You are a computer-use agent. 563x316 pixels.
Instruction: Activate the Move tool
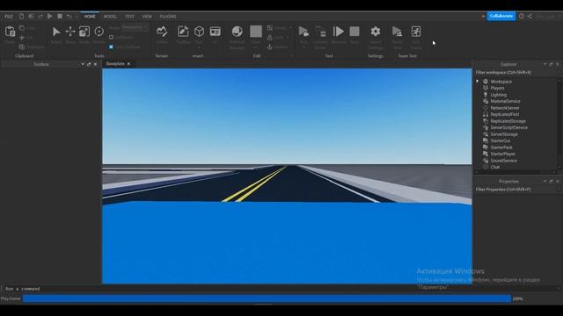[x=70, y=32]
